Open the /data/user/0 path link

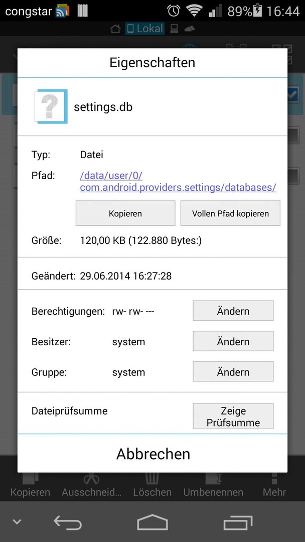178,182
